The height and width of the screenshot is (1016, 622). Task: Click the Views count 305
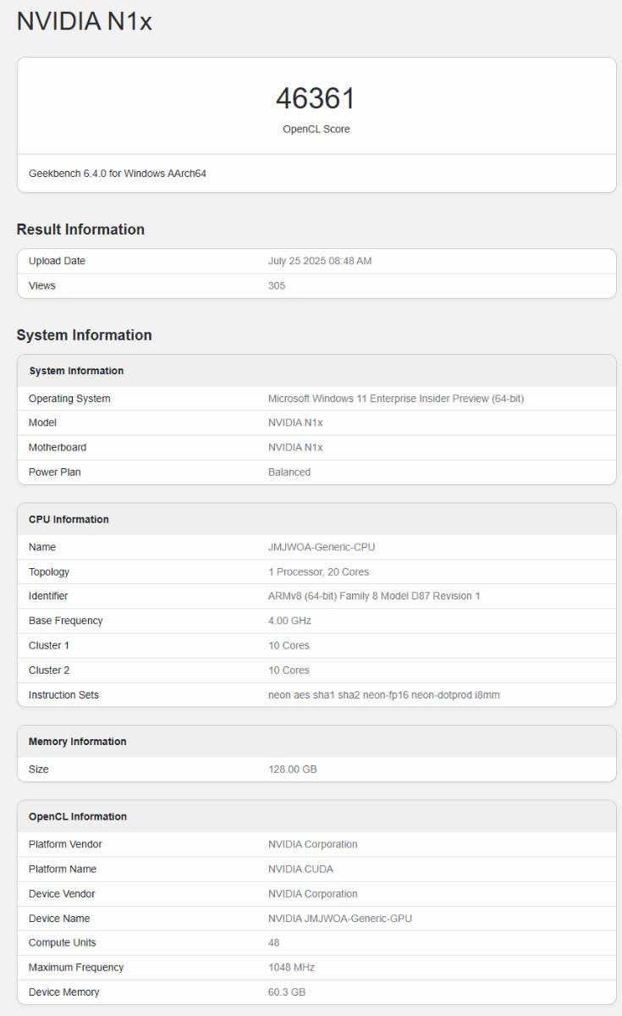[x=277, y=285]
